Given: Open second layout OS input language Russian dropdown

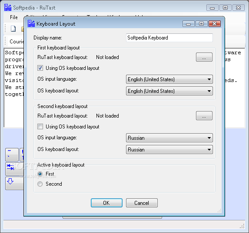Looking at the screenshot, I should click(169, 138).
